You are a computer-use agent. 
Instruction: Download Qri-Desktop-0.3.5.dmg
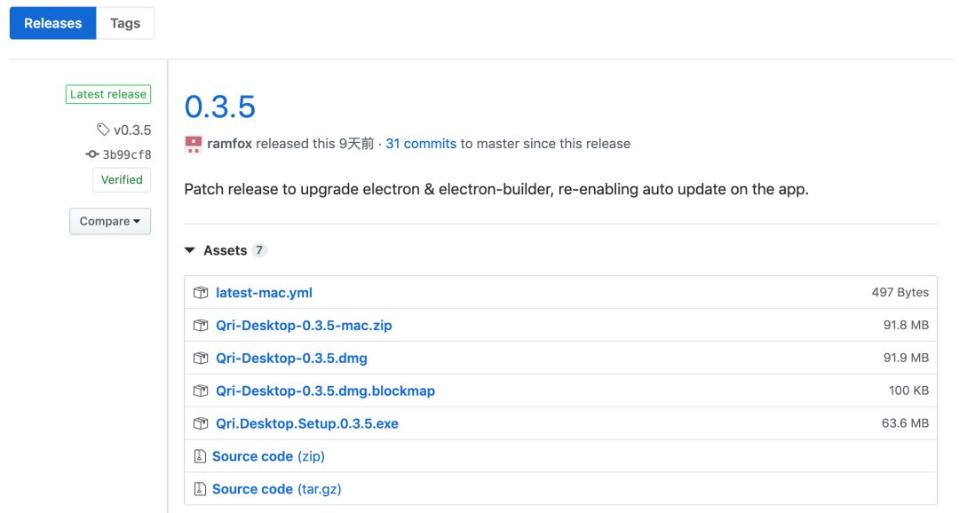(x=291, y=359)
